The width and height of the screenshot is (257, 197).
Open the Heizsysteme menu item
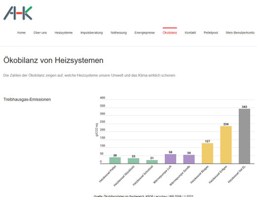tap(64, 33)
